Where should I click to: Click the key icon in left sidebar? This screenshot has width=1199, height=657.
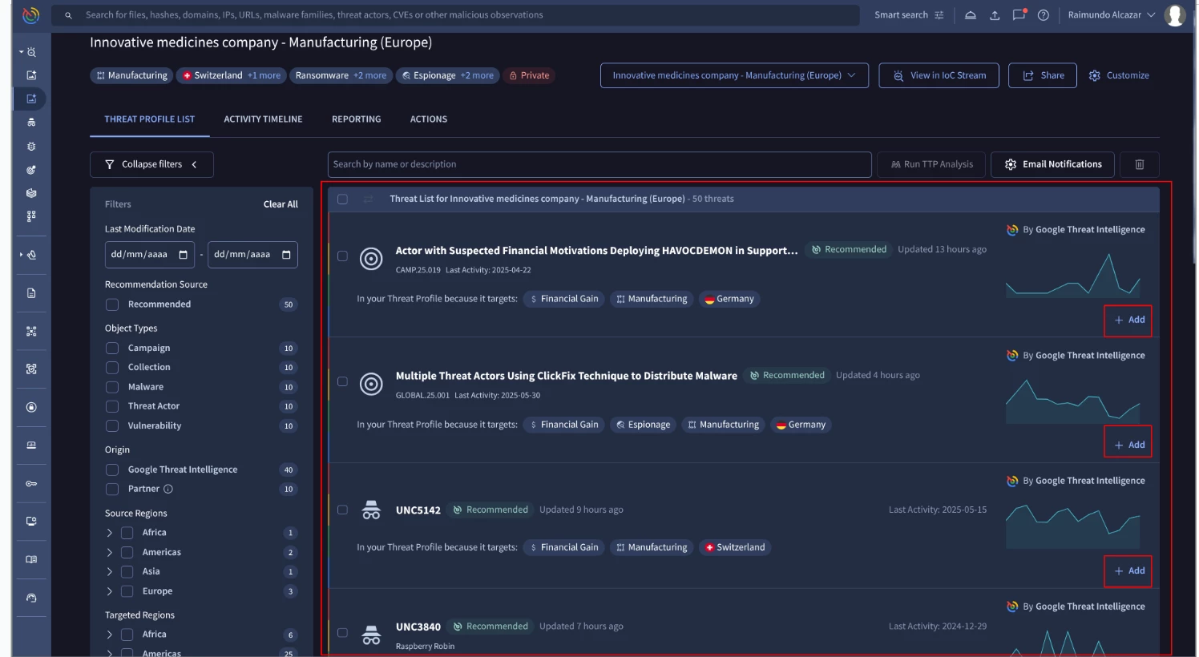click(x=31, y=484)
